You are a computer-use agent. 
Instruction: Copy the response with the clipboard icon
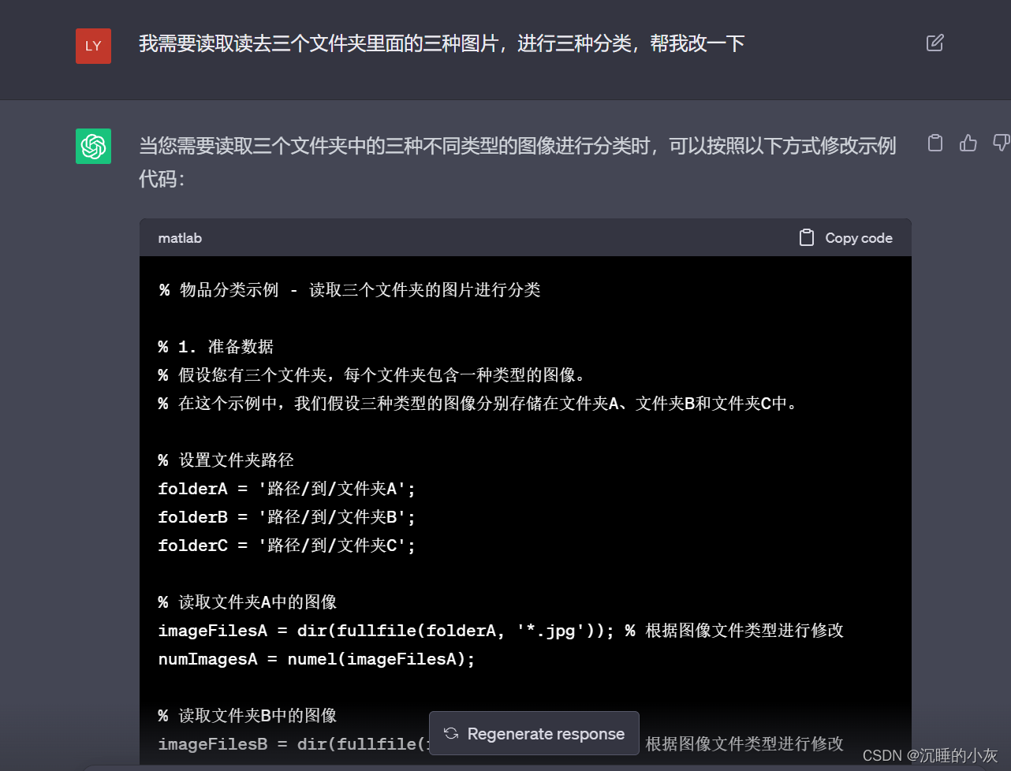pyautogui.click(x=935, y=143)
